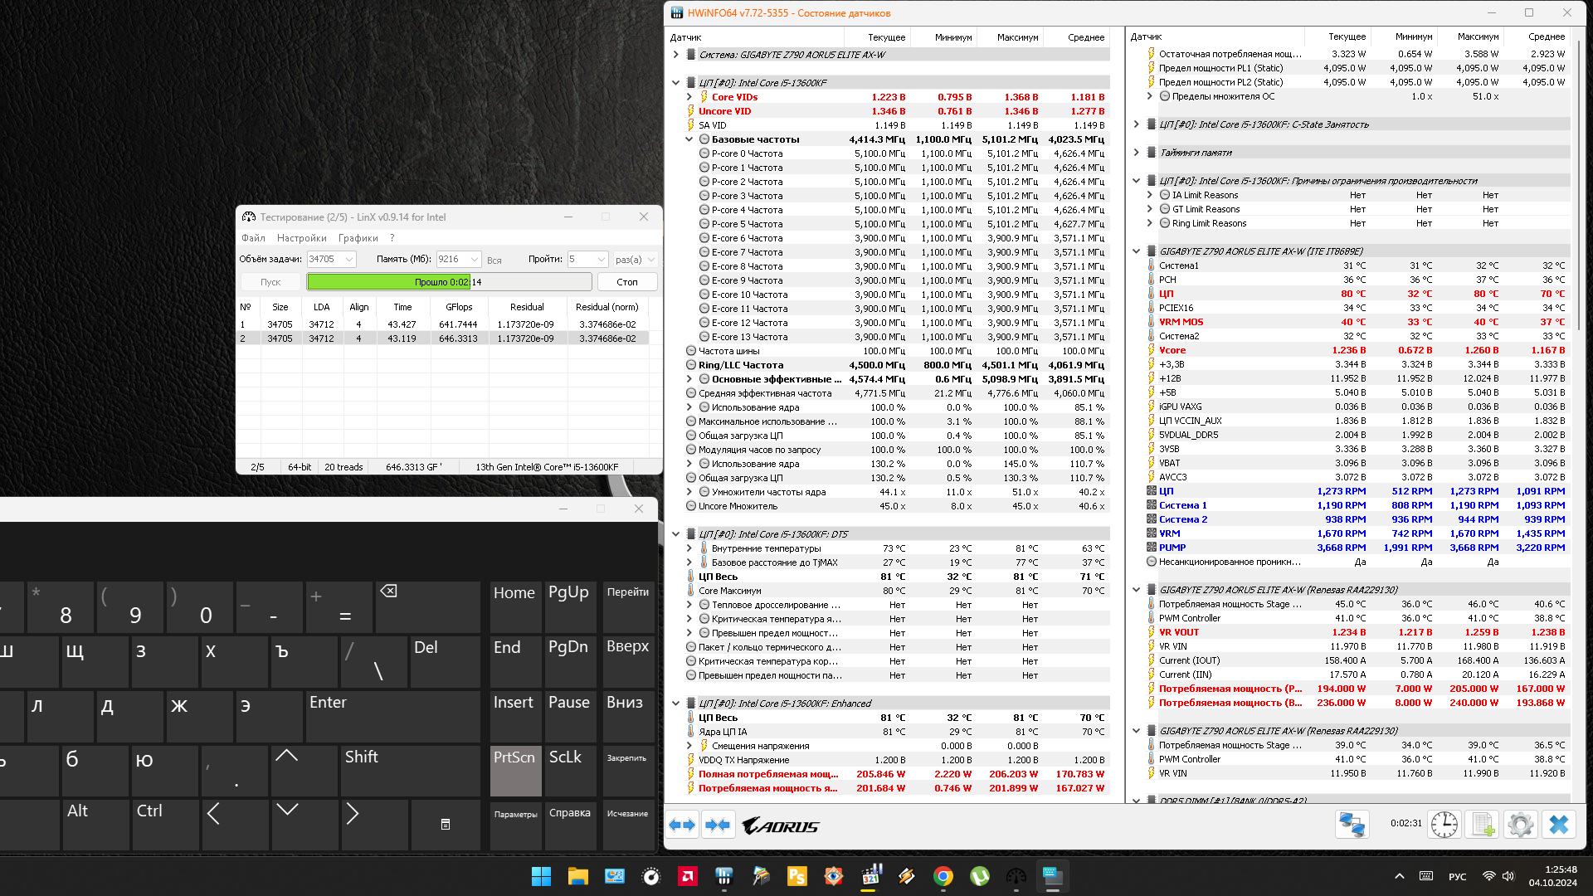Open the Объём задачи dropdown in LinX

point(349,260)
